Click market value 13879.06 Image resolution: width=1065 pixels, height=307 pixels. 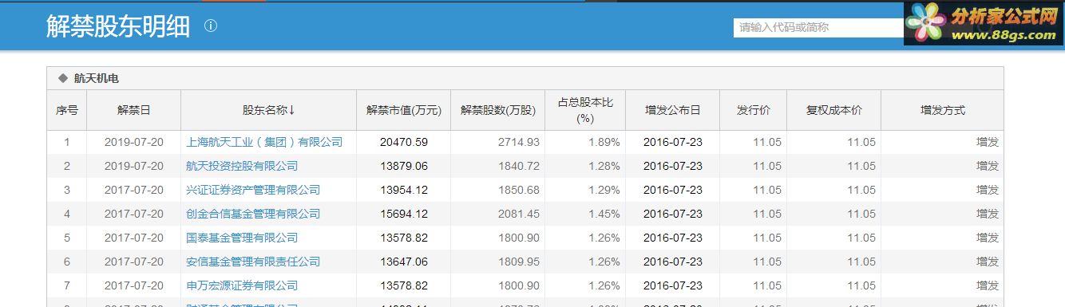pos(404,166)
